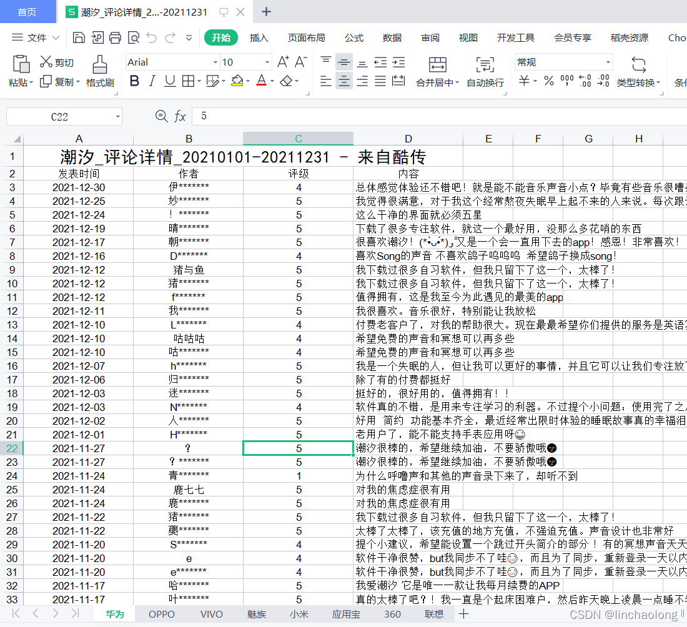Screen dimensions: 687x627
Task: Decrease decimal places
Action: [603, 81]
